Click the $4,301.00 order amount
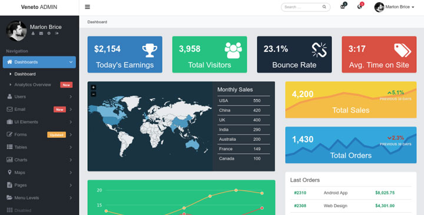424x215 pixels. click(x=385, y=206)
